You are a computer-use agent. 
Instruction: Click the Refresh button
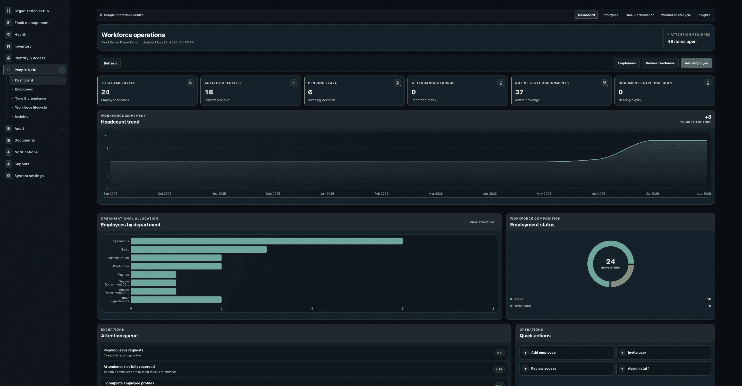tap(110, 63)
